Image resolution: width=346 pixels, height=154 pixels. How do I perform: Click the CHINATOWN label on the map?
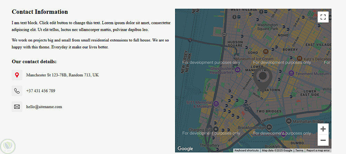click(269, 90)
